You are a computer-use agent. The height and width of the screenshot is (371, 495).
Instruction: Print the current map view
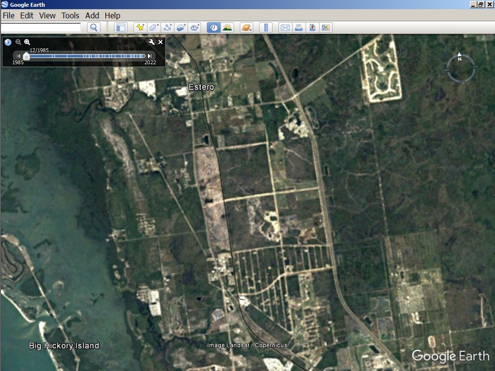299,28
